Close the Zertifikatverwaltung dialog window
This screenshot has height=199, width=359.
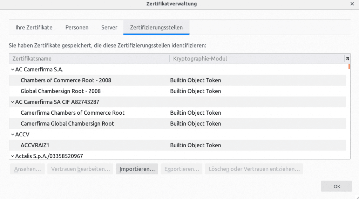coord(352,4)
